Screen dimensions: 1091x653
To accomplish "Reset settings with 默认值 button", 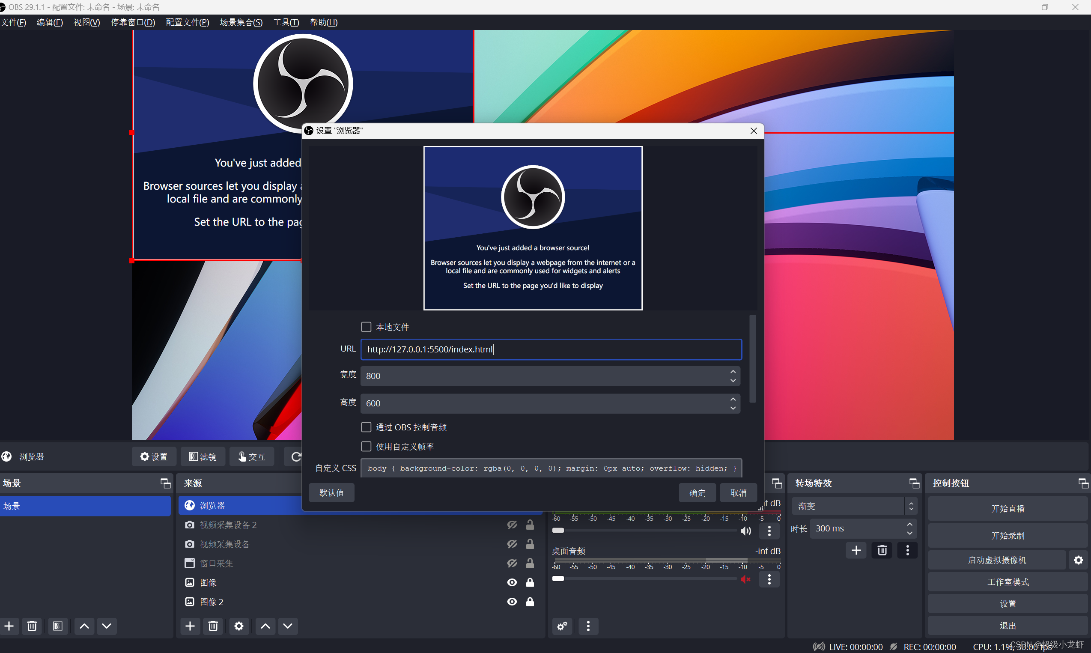I will pyautogui.click(x=331, y=493).
